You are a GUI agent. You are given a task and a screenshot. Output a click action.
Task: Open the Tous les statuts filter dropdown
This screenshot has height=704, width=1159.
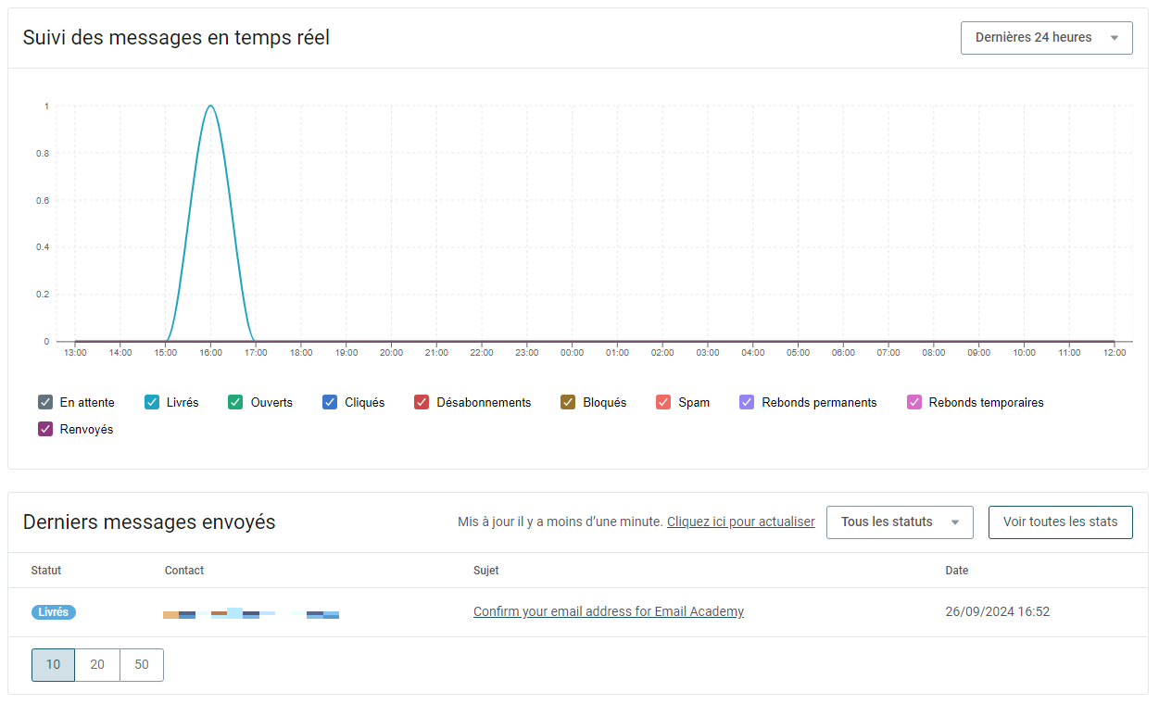pos(900,522)
